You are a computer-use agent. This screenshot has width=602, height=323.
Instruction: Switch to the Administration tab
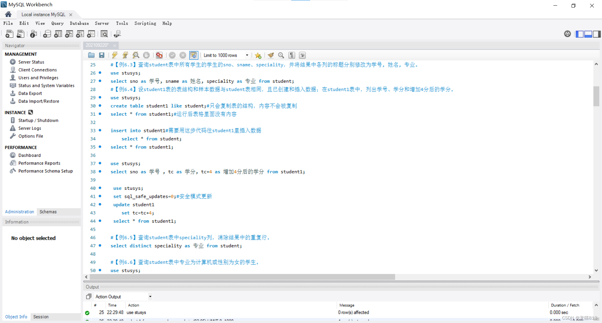[19, 212]
